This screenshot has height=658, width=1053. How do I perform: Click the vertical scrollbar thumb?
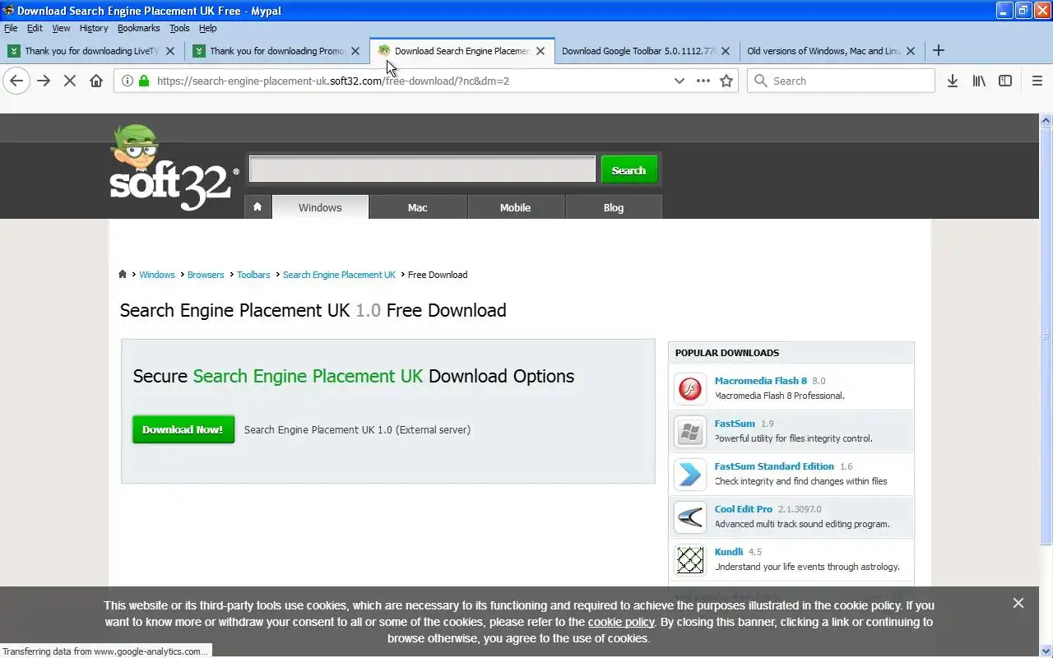tap(1046, 335)
